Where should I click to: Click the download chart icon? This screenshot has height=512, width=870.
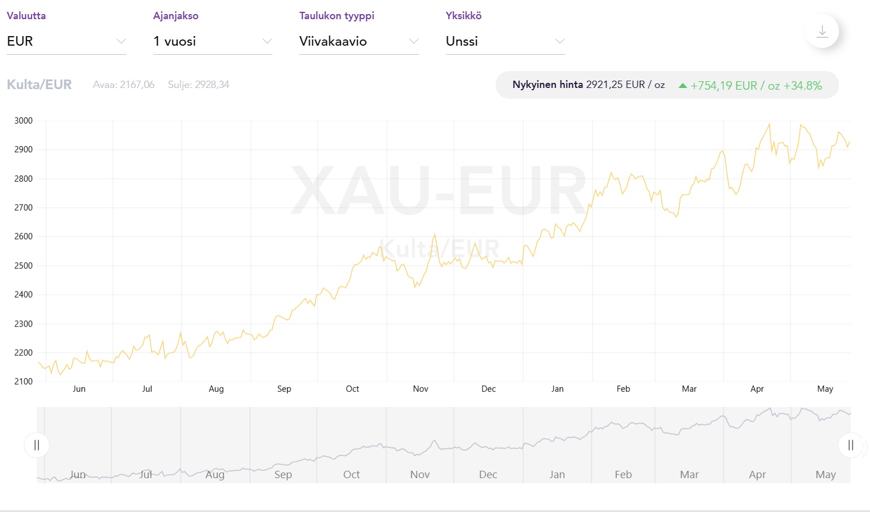click(822, 32)
